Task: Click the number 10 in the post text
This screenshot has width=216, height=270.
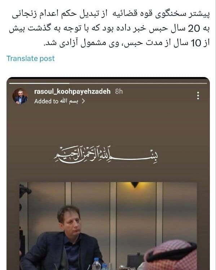Action: click(x=196, y=43)
